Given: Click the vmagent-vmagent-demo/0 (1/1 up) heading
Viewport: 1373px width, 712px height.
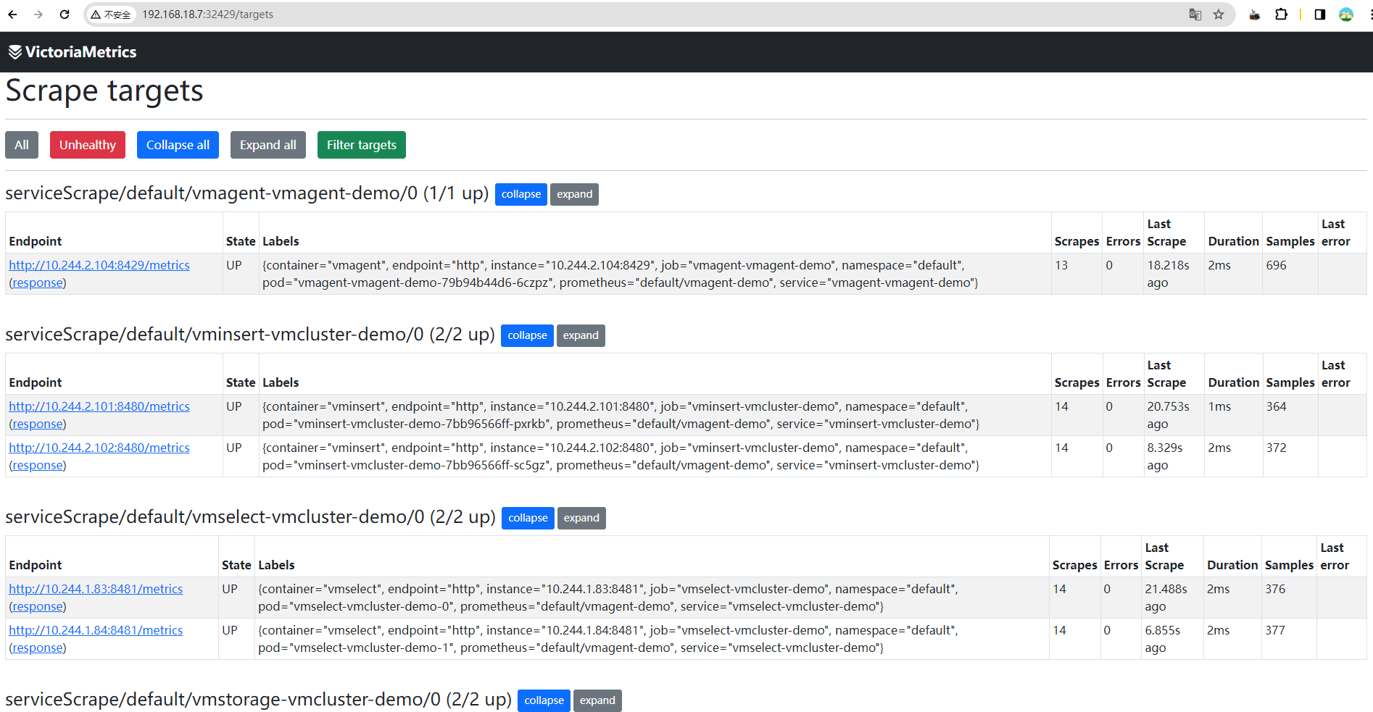Looking at the screenshot, I should click(x=246, y=193).
